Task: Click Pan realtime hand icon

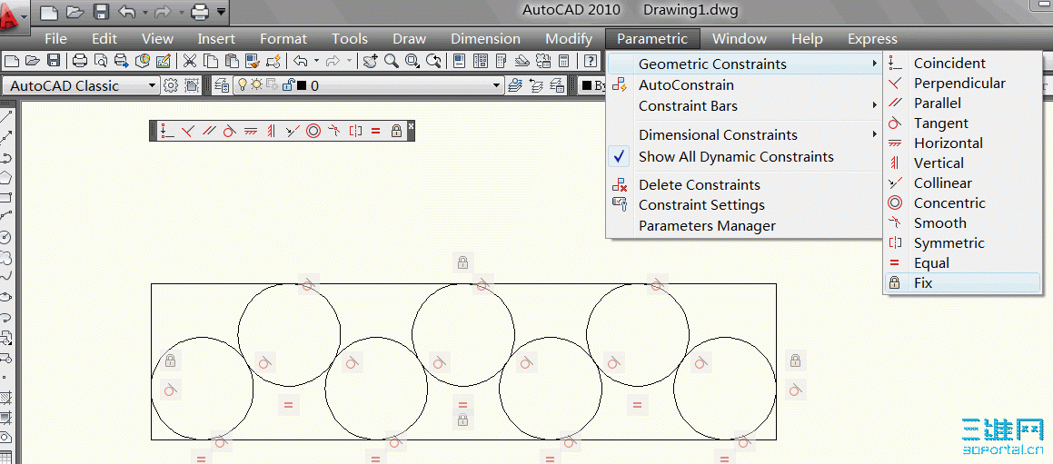Action: click(x=370, y=62)
